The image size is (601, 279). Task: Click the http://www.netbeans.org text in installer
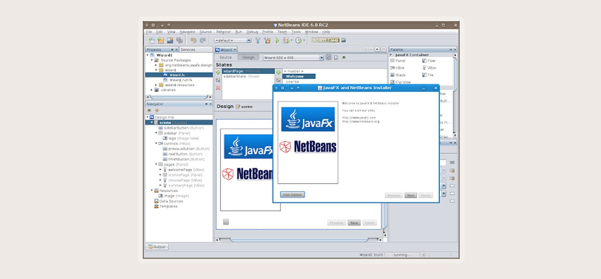(x=361, y=122)
